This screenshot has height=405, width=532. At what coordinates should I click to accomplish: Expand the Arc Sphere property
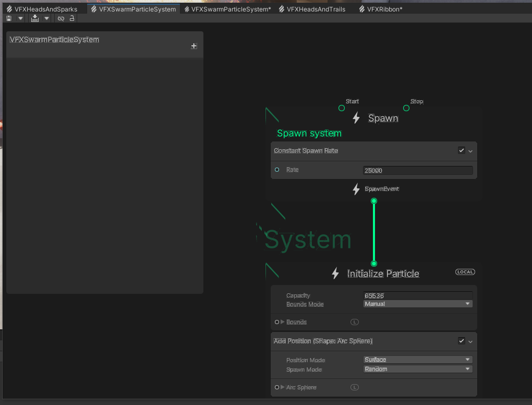pos(282,387)
